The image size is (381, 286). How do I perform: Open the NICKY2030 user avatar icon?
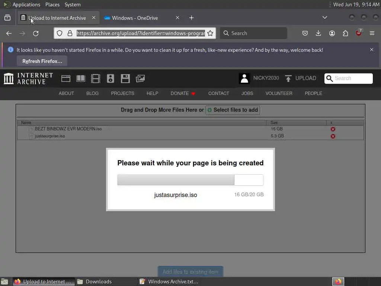coord(244,78)
